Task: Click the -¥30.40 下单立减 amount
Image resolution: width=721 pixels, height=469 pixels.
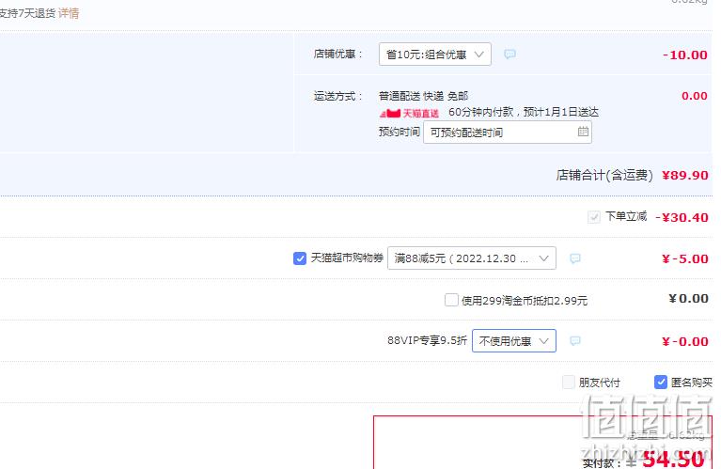Action: 682,217
